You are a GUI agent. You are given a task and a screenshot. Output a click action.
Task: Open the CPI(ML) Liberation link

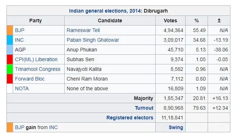coord(36,59)
